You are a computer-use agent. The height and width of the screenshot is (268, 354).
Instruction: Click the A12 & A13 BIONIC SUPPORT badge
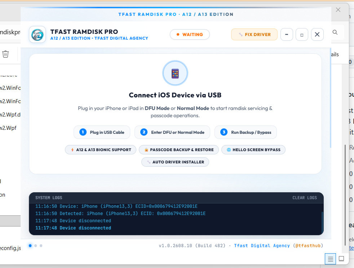coord(101,150)
